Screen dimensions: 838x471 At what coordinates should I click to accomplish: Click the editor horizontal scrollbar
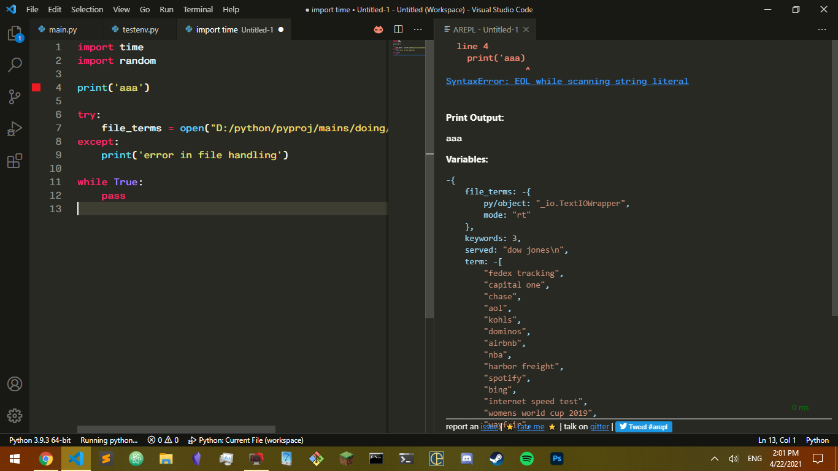(x=176, y=430)
